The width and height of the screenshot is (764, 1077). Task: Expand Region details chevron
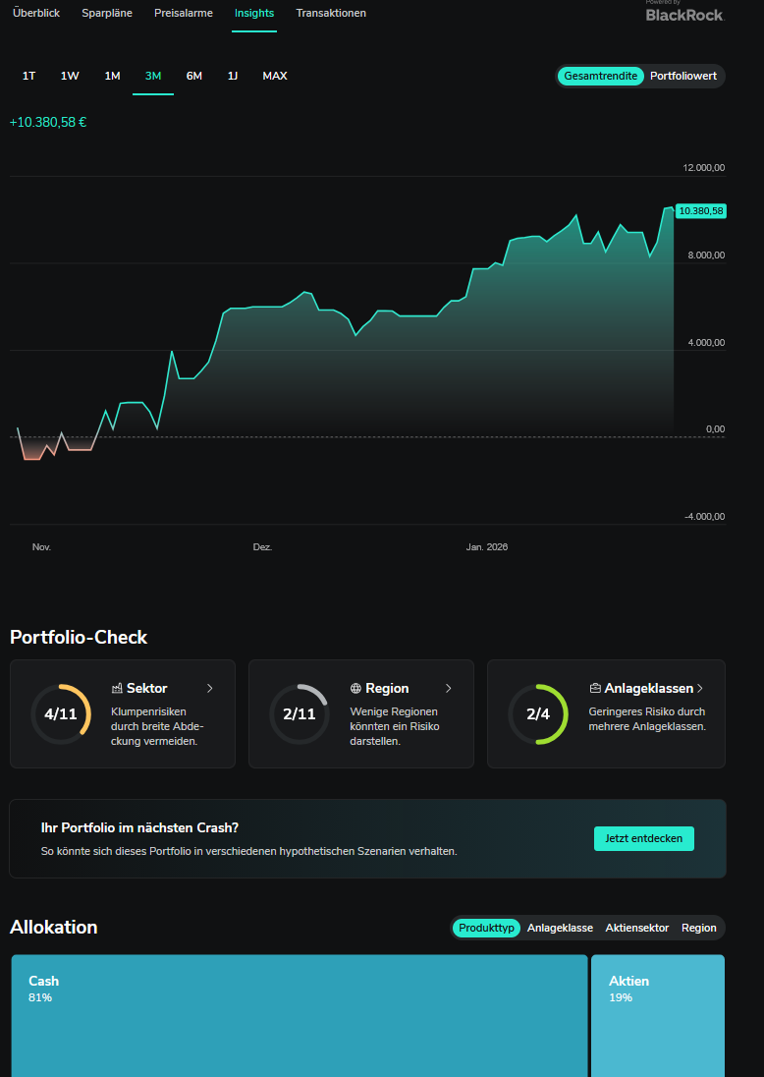click(449, 689)
